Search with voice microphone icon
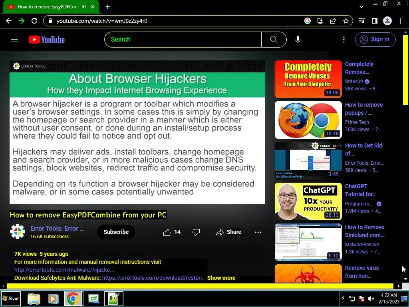The image size is (409, 307). (298, 40)
